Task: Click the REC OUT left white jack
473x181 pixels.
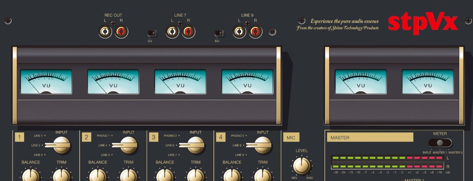Action: [x=104, y=32]
